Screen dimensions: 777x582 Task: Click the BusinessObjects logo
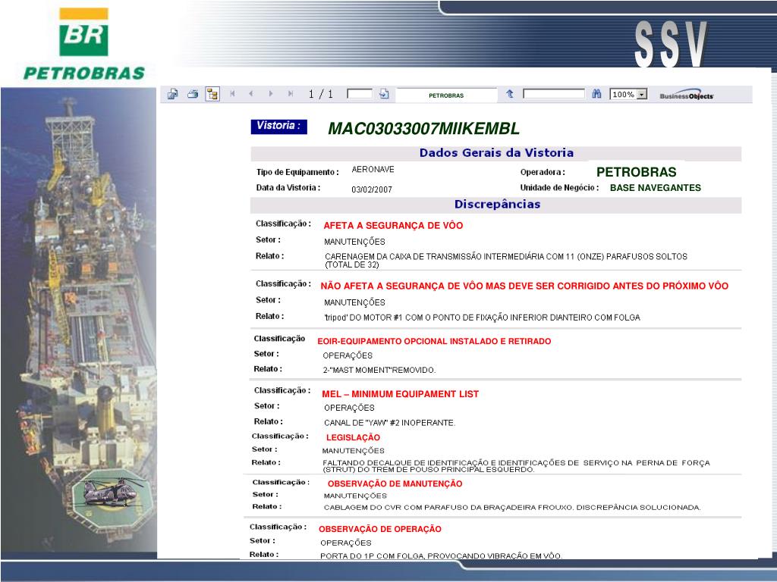(686, 96)
